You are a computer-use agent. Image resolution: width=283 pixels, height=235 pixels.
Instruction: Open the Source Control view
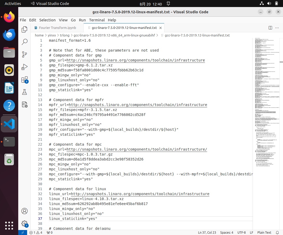[x=24, y=54]
